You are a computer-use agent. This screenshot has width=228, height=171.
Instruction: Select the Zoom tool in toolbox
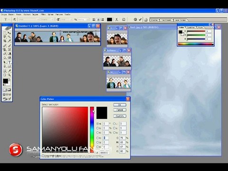[x=9, y=75]
